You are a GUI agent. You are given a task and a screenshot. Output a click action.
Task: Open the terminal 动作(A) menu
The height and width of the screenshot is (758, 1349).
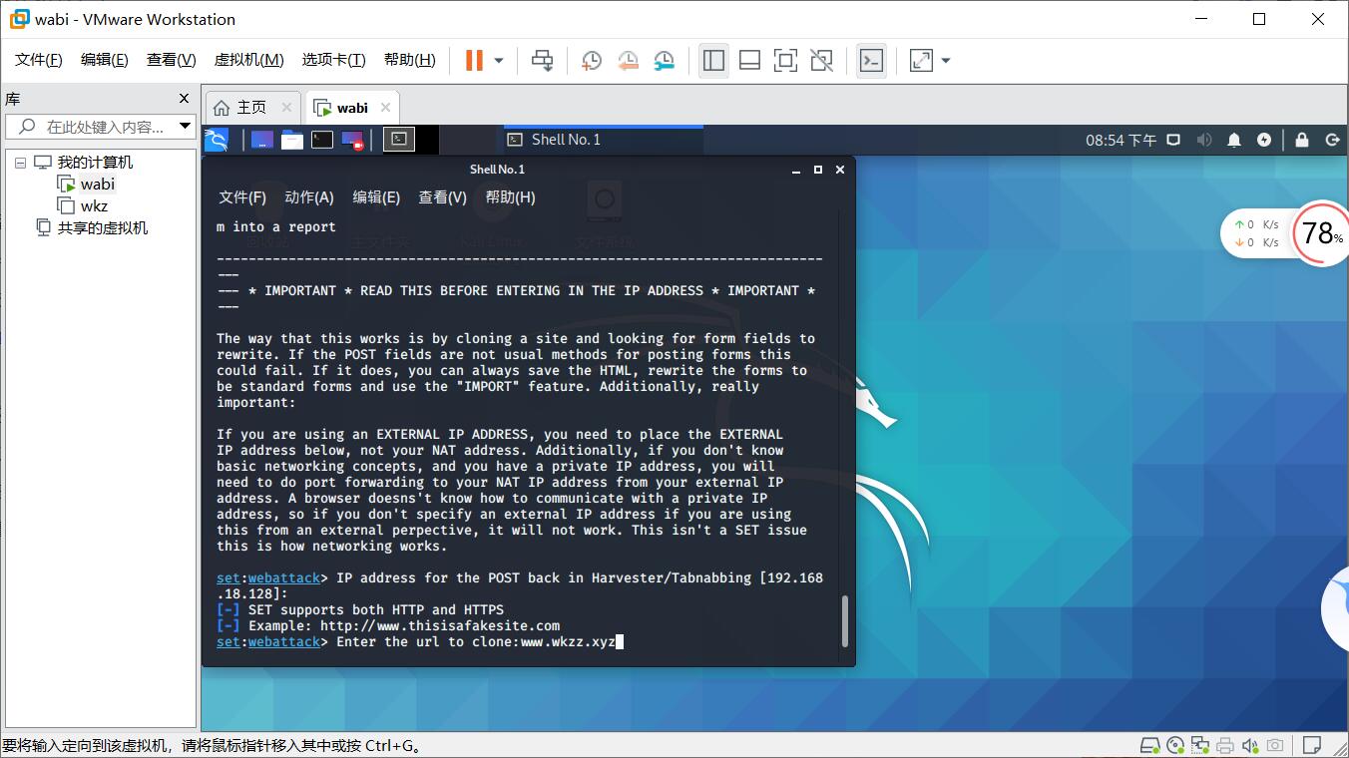(309, 197)
